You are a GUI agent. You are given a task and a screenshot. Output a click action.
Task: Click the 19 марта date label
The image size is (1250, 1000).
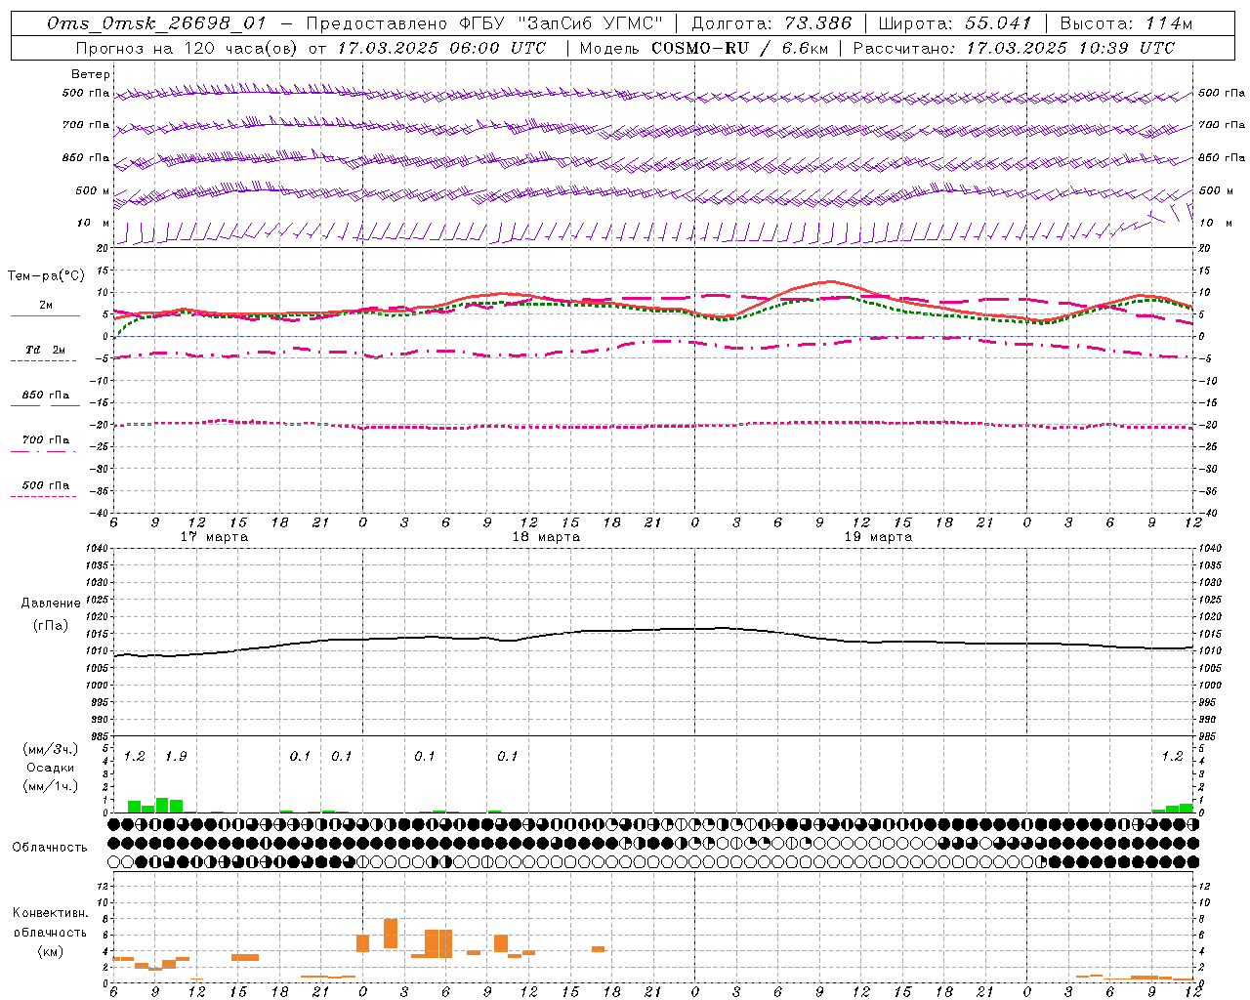(878, 537)
